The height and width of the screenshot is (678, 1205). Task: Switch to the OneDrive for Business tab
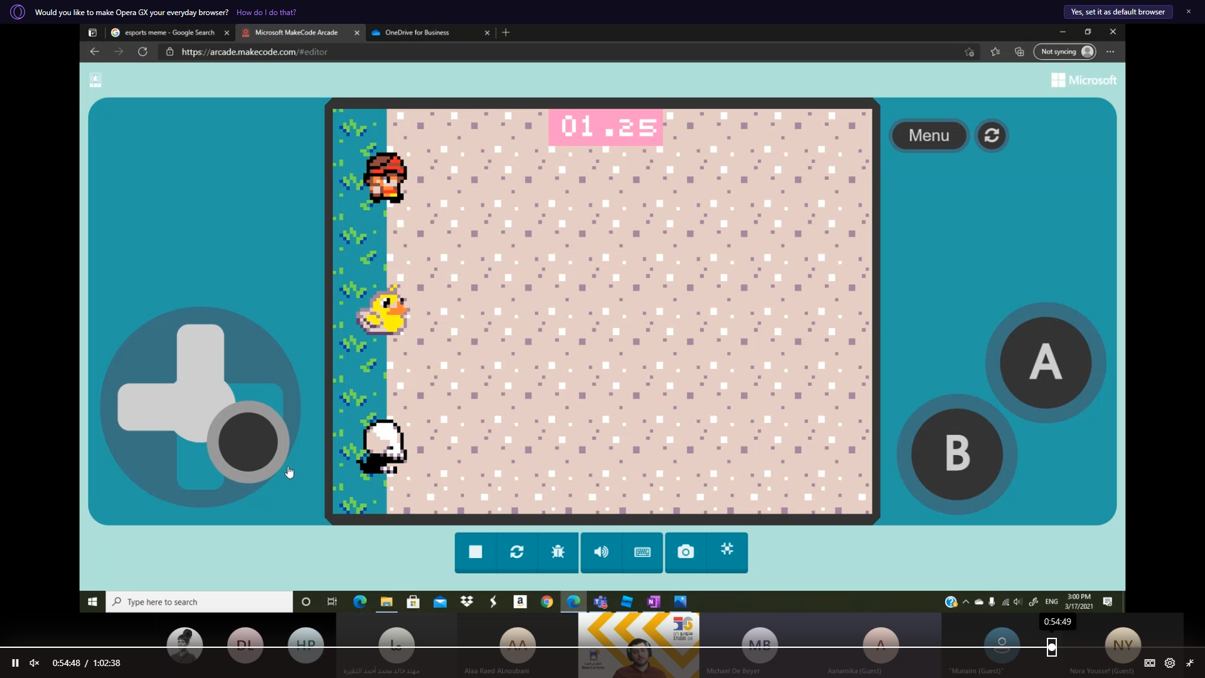coord(417,33)
